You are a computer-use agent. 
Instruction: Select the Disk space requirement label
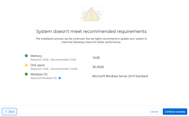coord(38,65)
